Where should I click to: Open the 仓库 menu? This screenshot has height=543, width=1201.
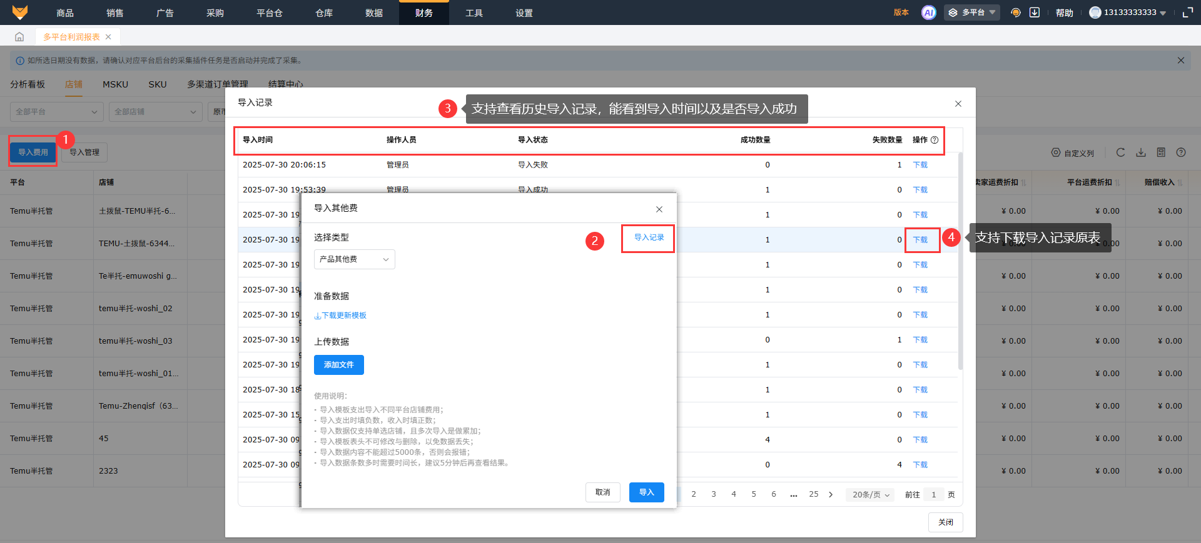[x=324, y=12]
